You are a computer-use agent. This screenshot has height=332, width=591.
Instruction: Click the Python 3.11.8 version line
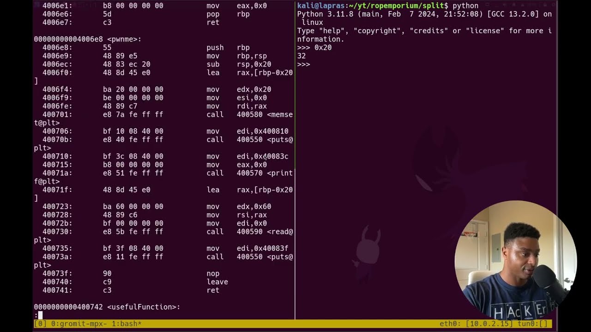tap(424, 14)
